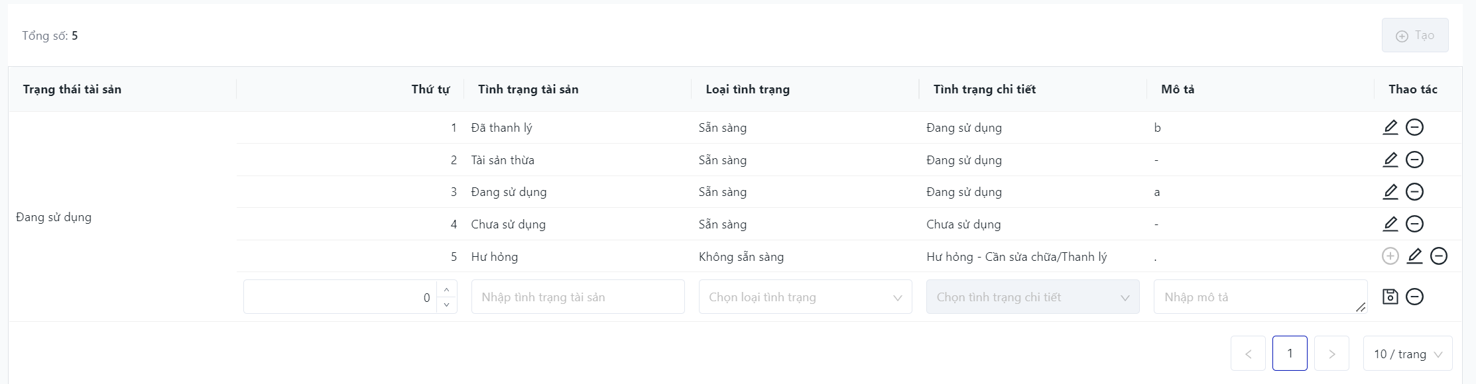Edit the Hư hỏng row
The image size is (1476, 384).
[1414, 256]
